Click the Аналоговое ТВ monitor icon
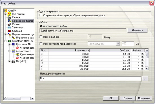This screenshot has width=155, height=104. tap(13, 51)
